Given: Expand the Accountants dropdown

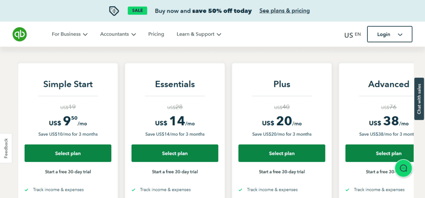Looking at the screenshot, I should pyautogui.click(x=118, y=34).
